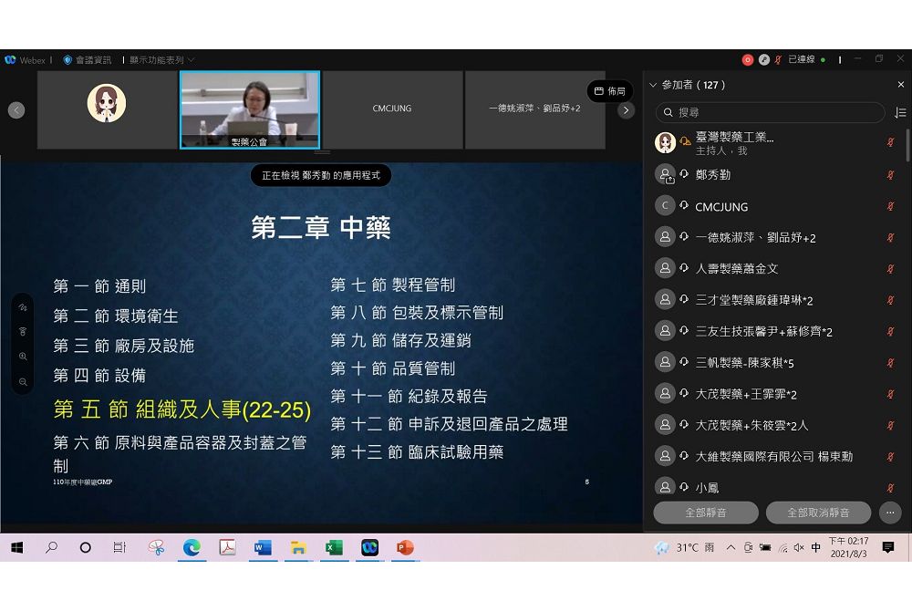Click the 會議資訊 meeting info item
The image size is (912, 611).
[87, 60]
